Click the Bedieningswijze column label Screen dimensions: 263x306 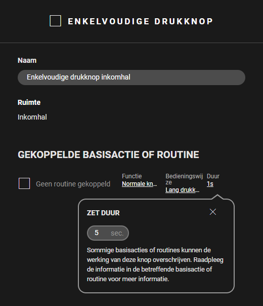184,179
